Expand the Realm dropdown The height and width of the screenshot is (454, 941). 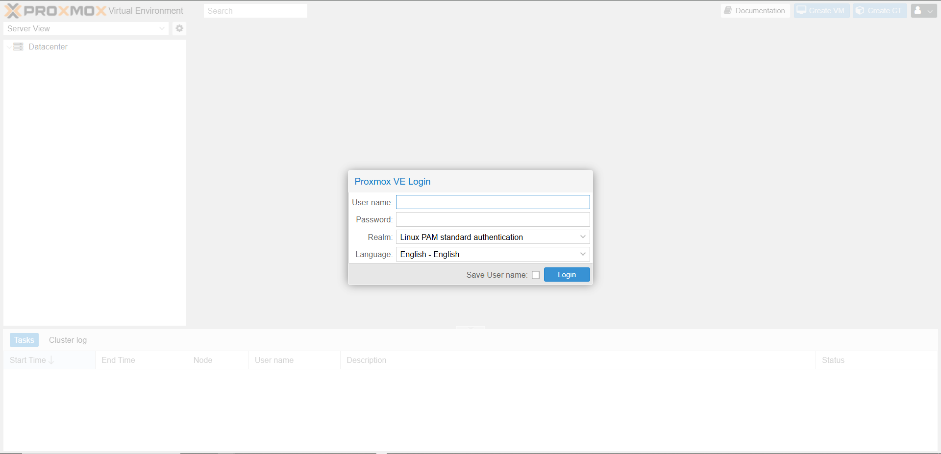[x=583, y=237]
